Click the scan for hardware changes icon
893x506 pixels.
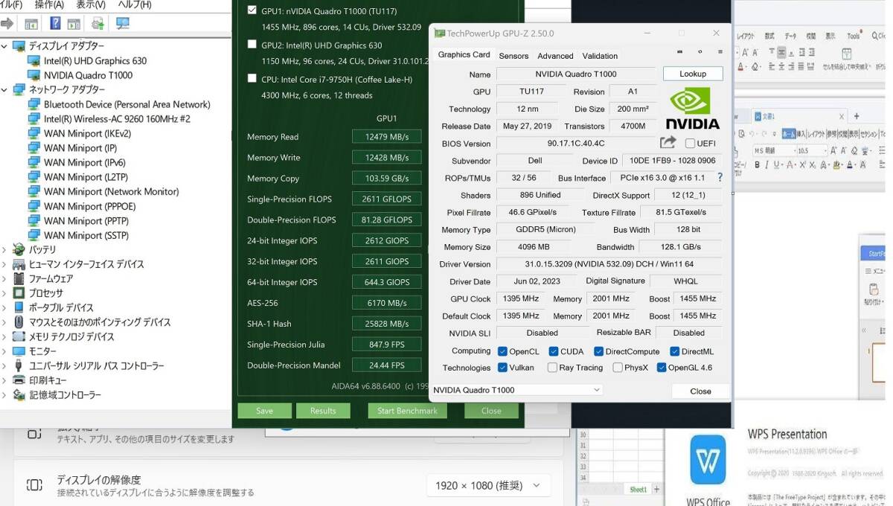123,24
